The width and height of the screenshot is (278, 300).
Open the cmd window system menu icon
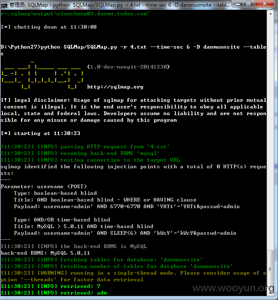(x=4, y=5)
